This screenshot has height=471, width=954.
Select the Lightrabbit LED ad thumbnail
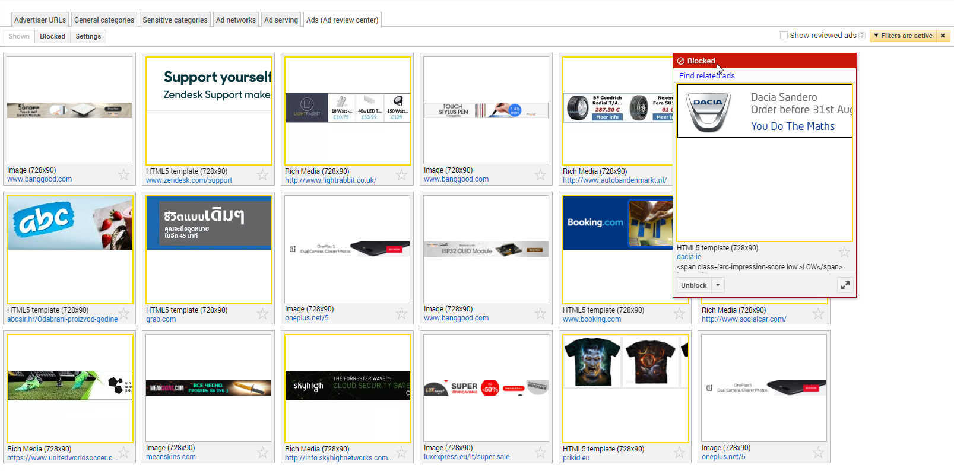click(x=348, y=111)
